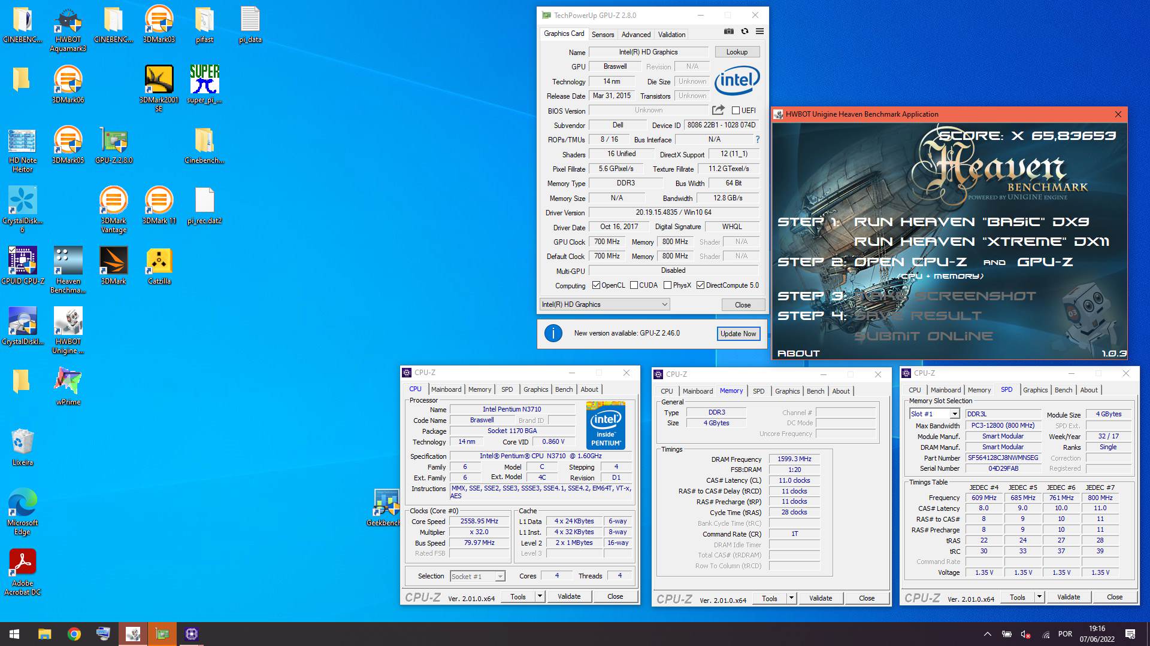Screen dimensions: 1150x646
Task: Open the Socket #1 selection dropdown
Action: [477, 576]
